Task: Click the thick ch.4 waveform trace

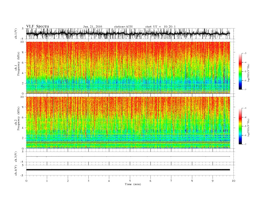Action: (x=128, y=170)
